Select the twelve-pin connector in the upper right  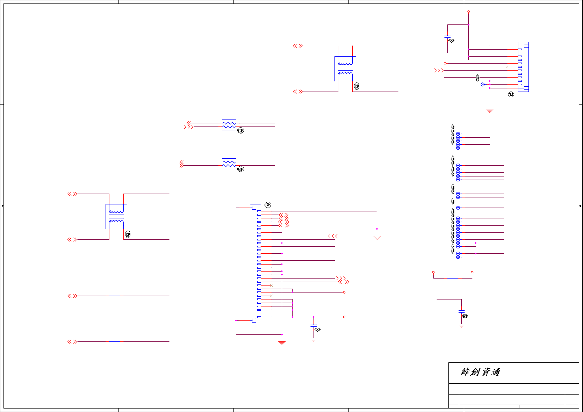click(523, 67)
